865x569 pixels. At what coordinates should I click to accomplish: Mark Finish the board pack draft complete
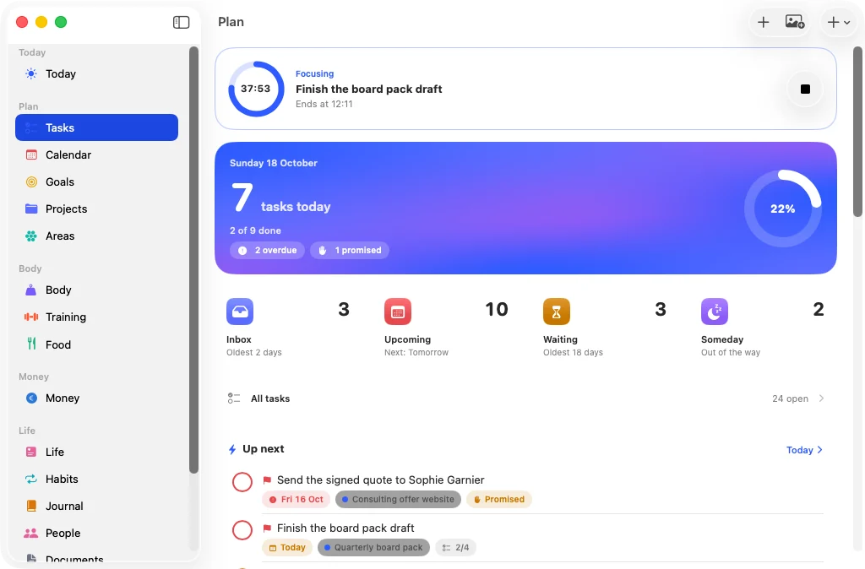tap(242, 530)
